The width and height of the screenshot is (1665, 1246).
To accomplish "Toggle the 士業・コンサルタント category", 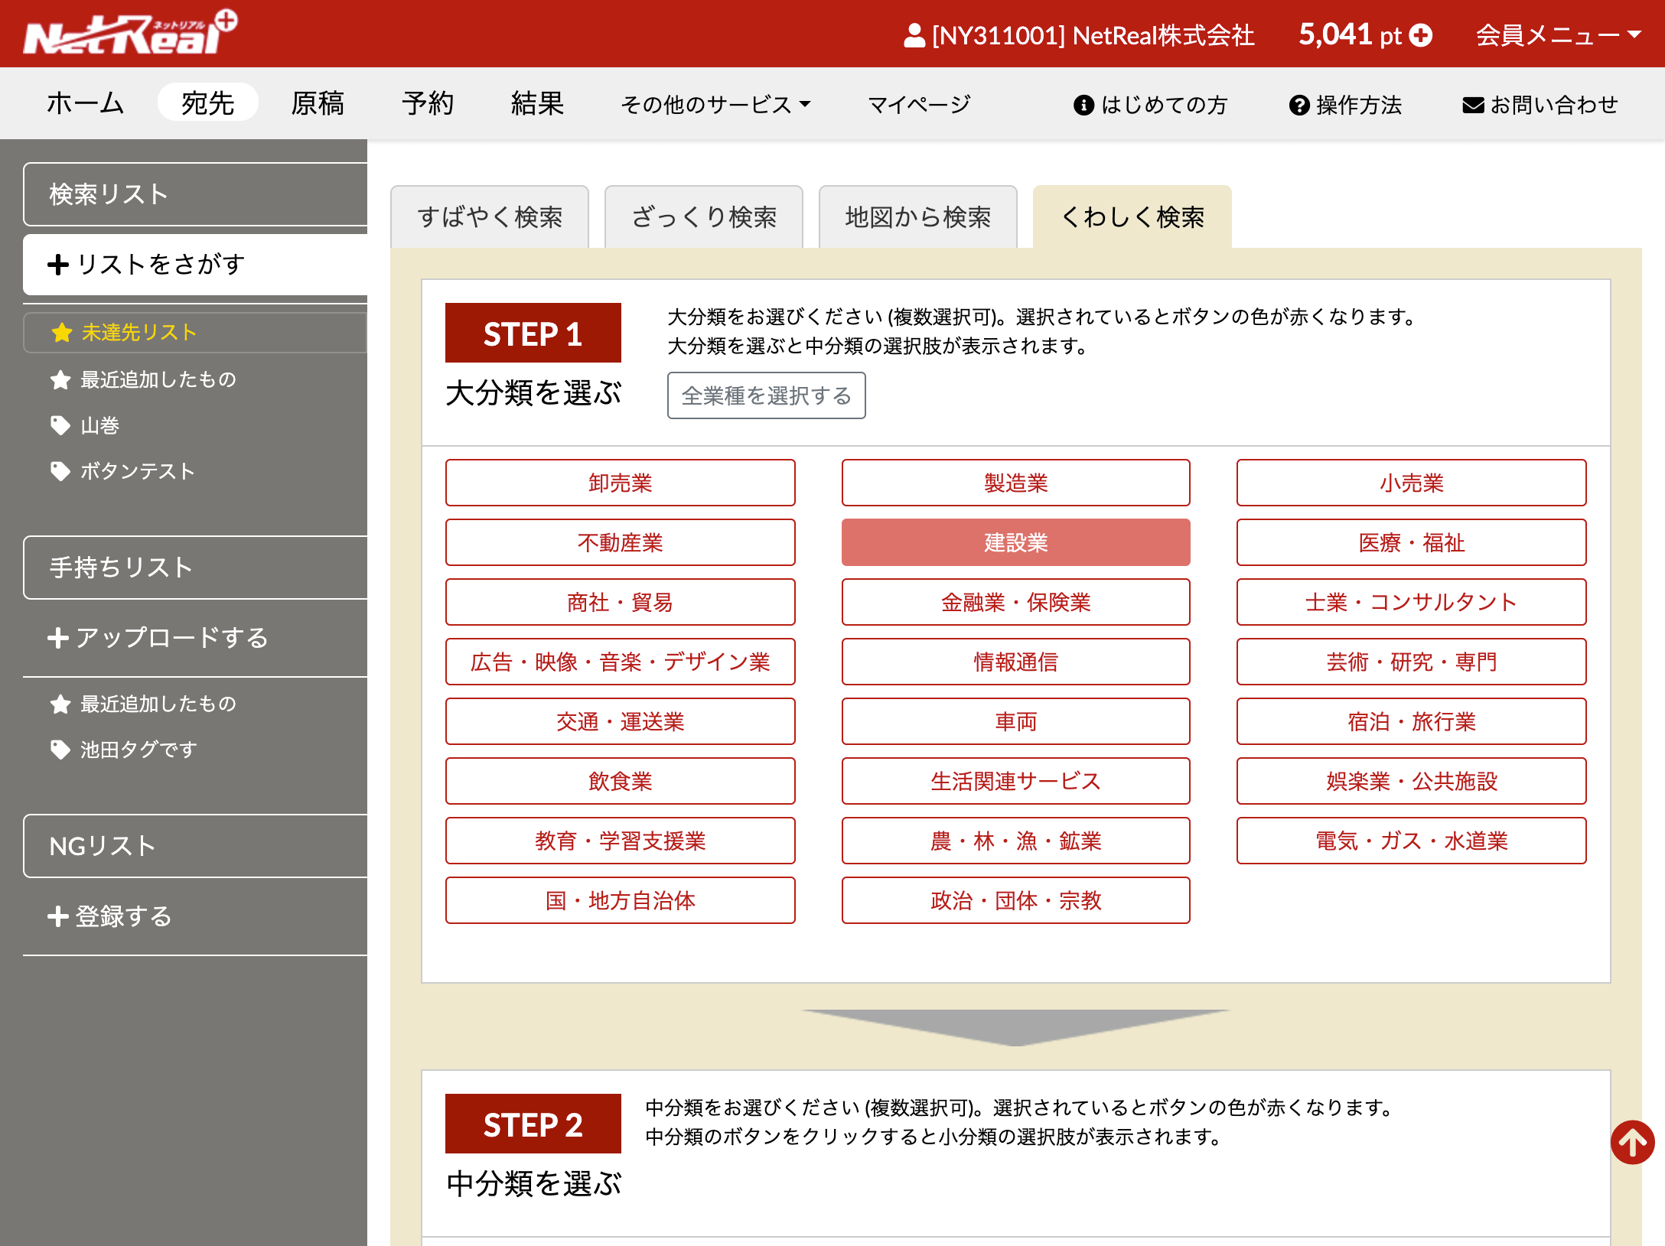I will click(1412, 602).
